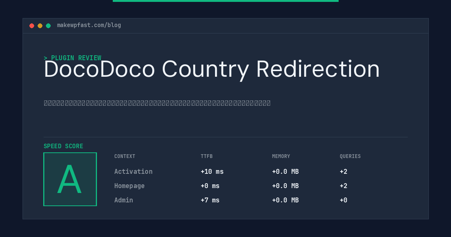Image resolution: width=451 pixels, height=237 pixels.
Task: Click the QUERIES column header
Action: click(x=350, y=156)
